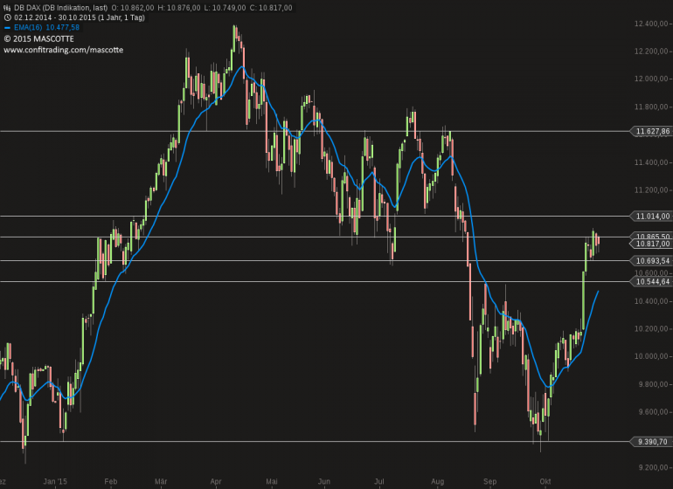Click the Feb time axis label
673x489 pixels.
111,481
